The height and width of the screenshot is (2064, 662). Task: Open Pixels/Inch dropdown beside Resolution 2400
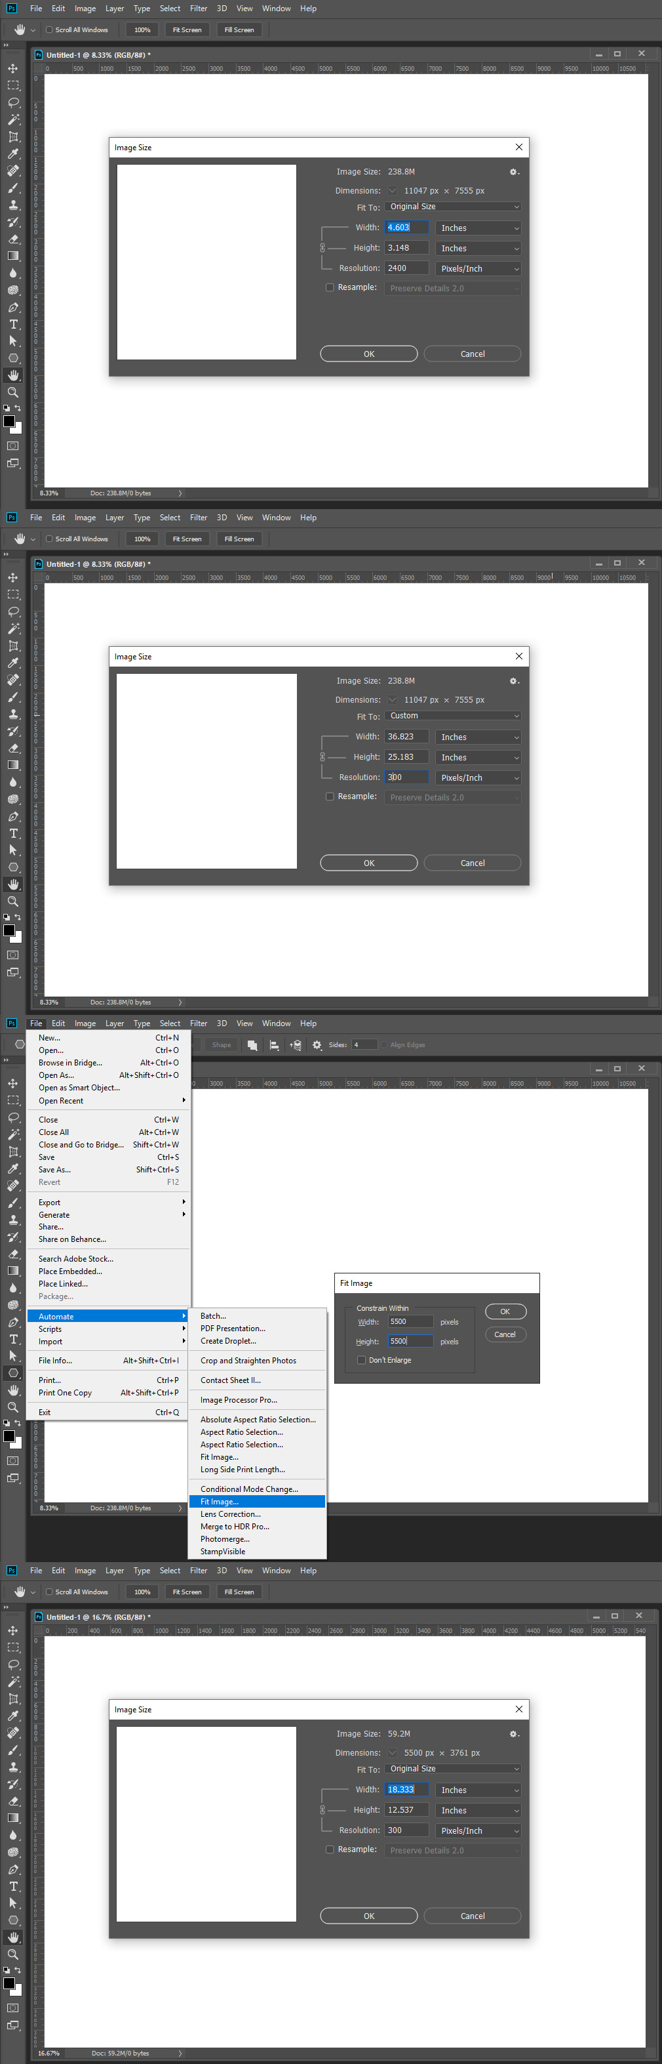pos(478,268)
